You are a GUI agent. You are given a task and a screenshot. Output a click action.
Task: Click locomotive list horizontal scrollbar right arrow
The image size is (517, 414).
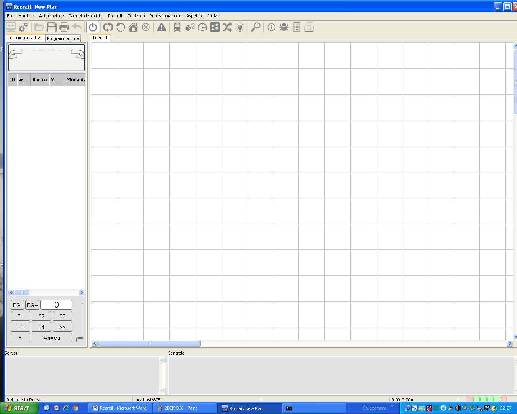[x=82, y=293]
